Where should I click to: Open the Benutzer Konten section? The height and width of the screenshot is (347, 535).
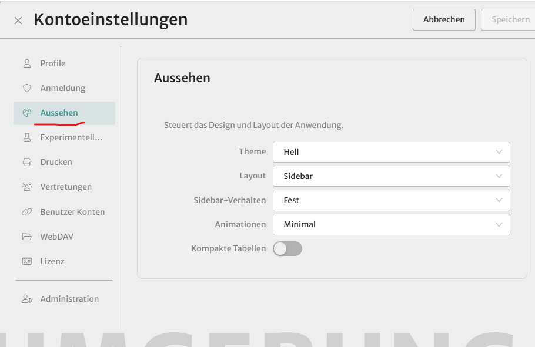[65, 212]
